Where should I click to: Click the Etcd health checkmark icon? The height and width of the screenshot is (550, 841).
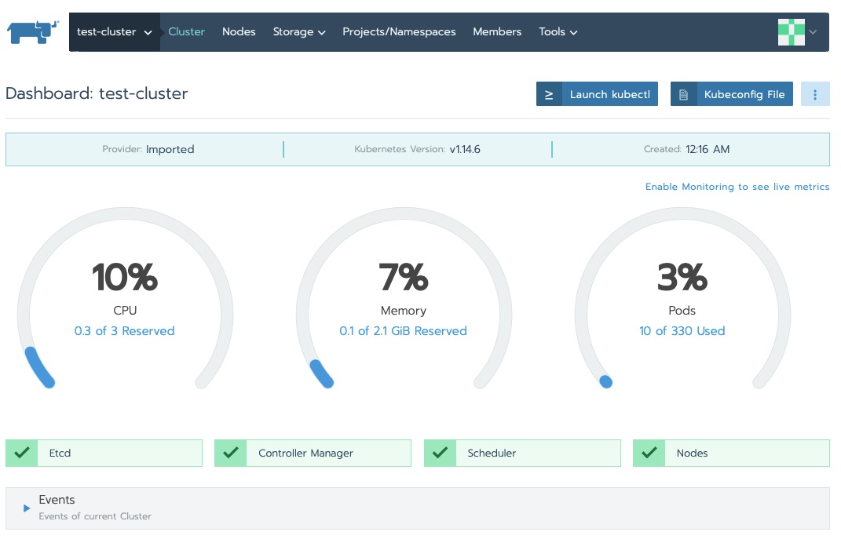(x=21, y=453)
